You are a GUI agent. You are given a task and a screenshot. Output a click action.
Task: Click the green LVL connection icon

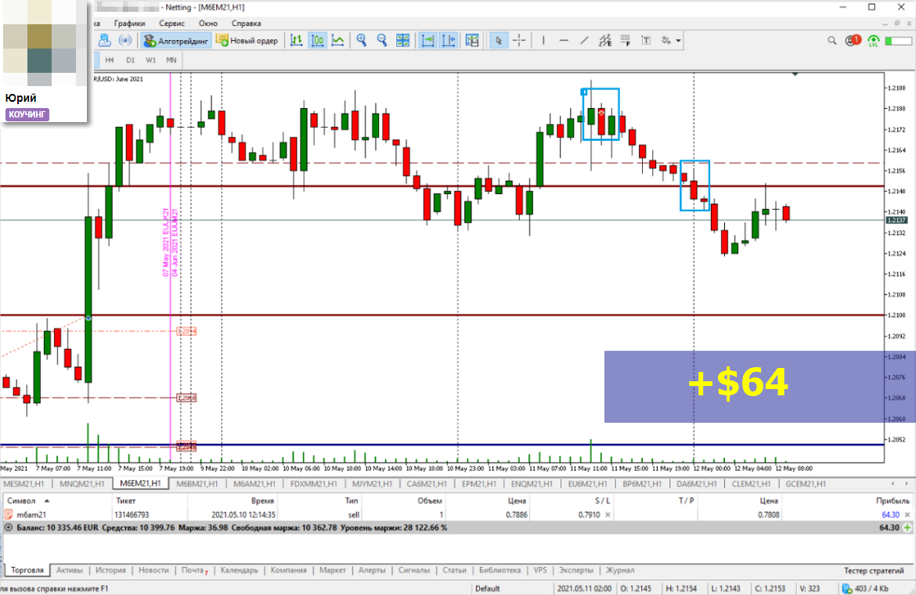(x=874, y=41)
